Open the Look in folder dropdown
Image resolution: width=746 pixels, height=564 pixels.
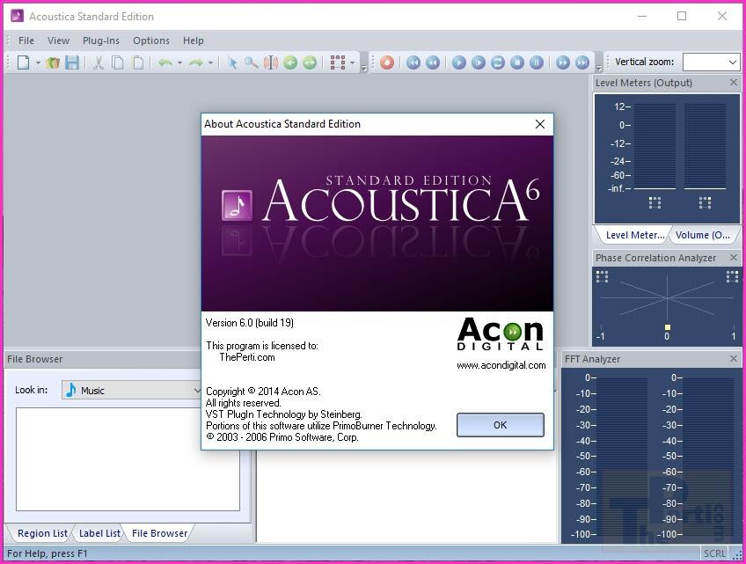click(x=198, y=388)
